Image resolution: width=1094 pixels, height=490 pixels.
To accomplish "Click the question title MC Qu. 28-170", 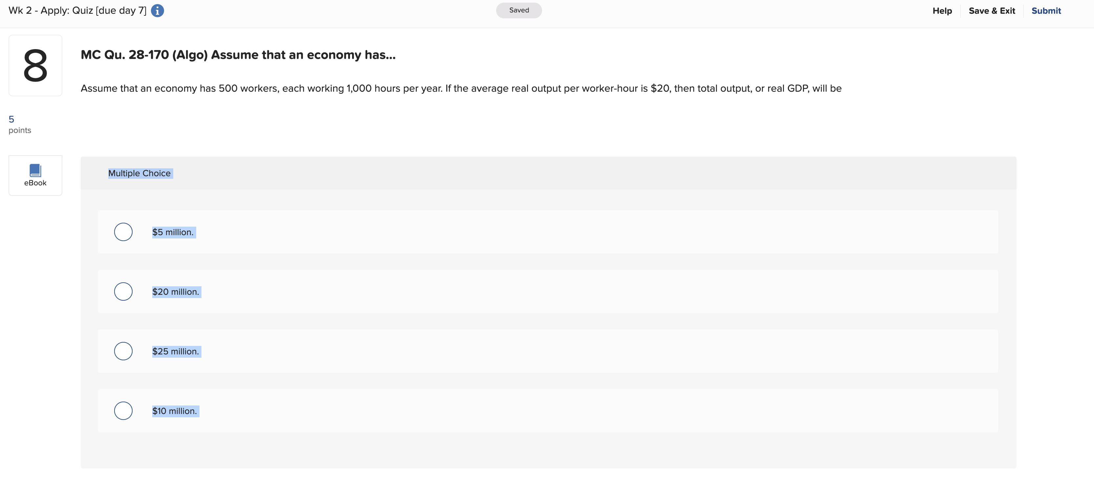I will click(x=238, y=55).
